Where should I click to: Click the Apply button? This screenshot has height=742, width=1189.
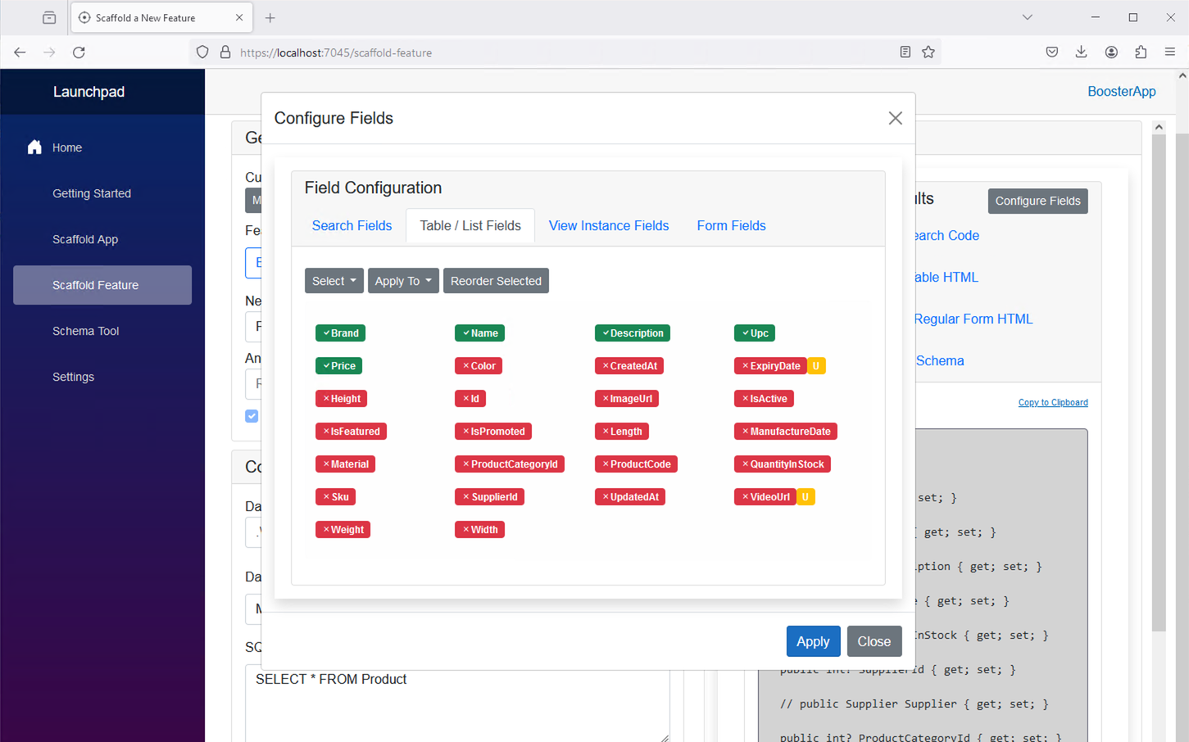coord(813,641)
